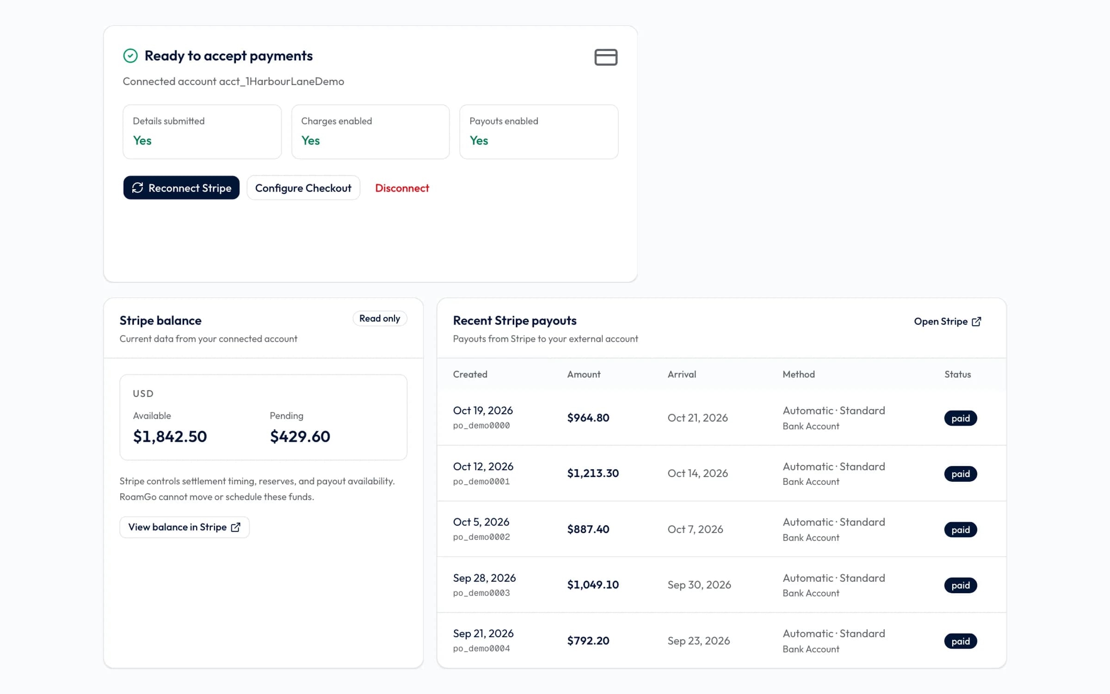This screenshot has height=694, width=1110.
Task: Click the credit card icon in payments card
Action: pyautogui.click(x=606, y=57)
